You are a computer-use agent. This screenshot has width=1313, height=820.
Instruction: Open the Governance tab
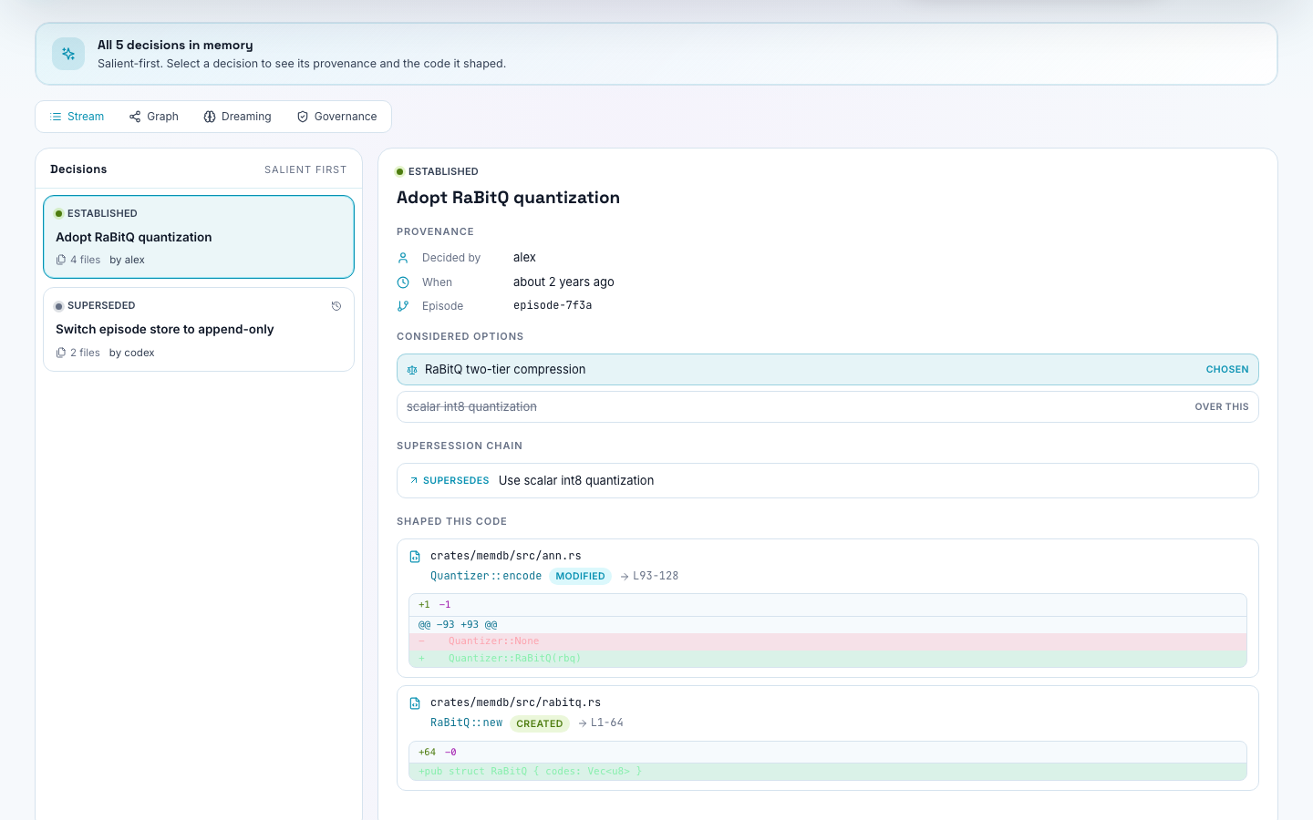pos(336,117)
